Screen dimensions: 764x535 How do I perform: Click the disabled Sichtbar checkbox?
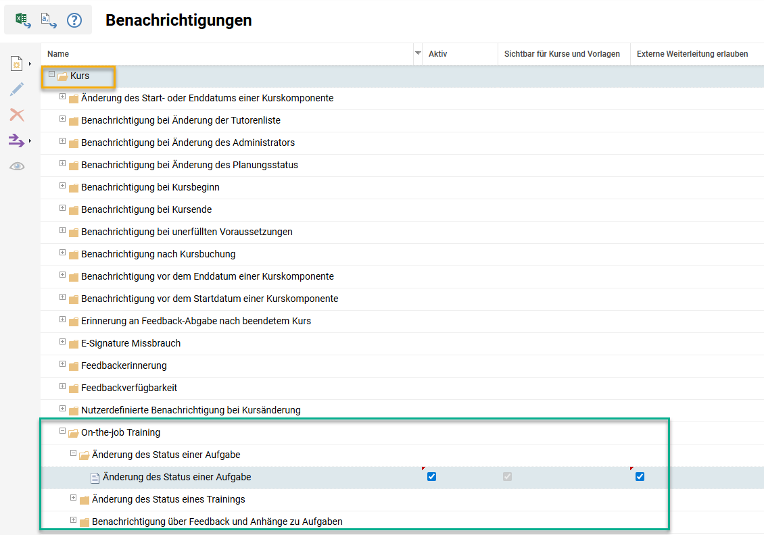[508, 476]
